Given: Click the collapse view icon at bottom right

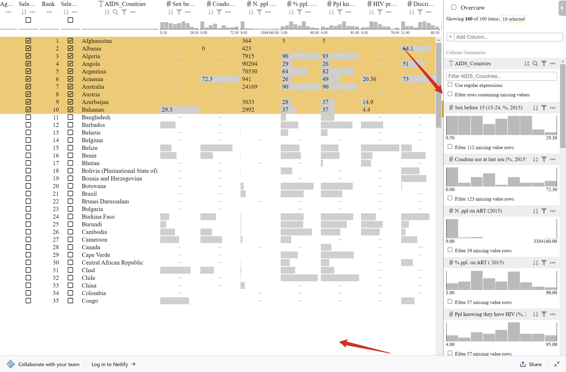Looking at the screenshot, I should tap(557, 364).
